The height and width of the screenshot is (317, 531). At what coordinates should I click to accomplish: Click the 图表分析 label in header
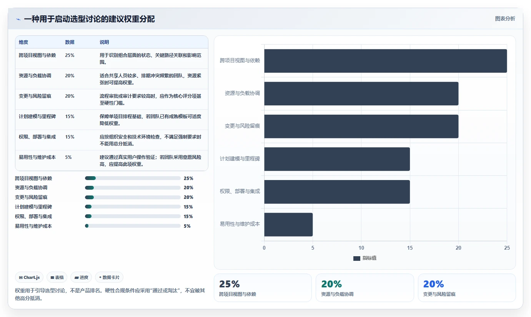[505, 18]
